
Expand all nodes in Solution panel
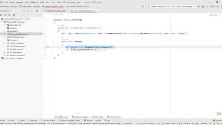point(28,11)
